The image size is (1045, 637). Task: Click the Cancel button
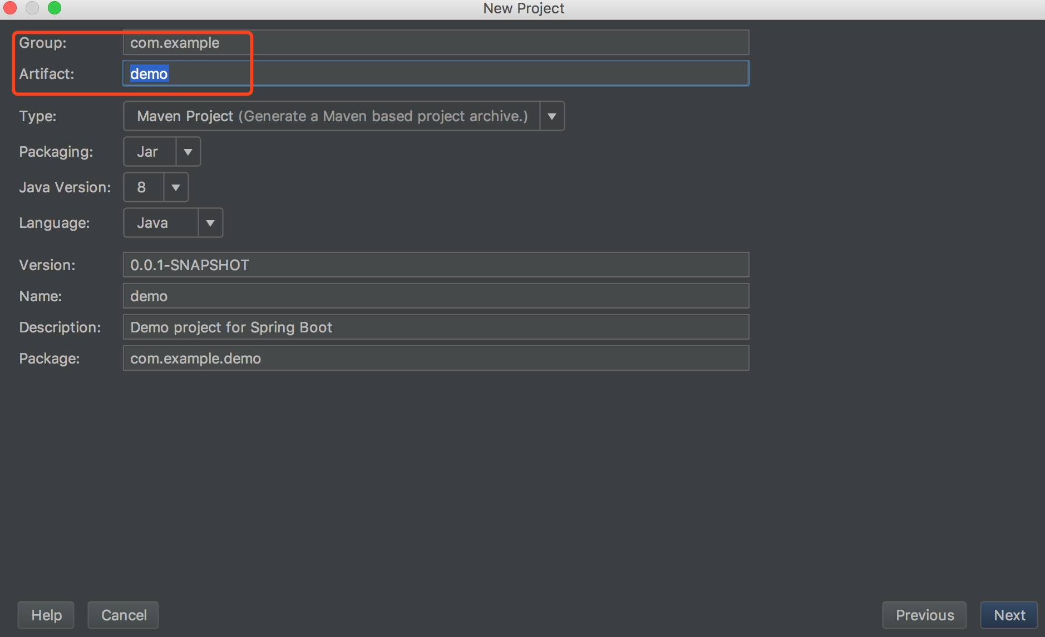(x=123, y=615)
